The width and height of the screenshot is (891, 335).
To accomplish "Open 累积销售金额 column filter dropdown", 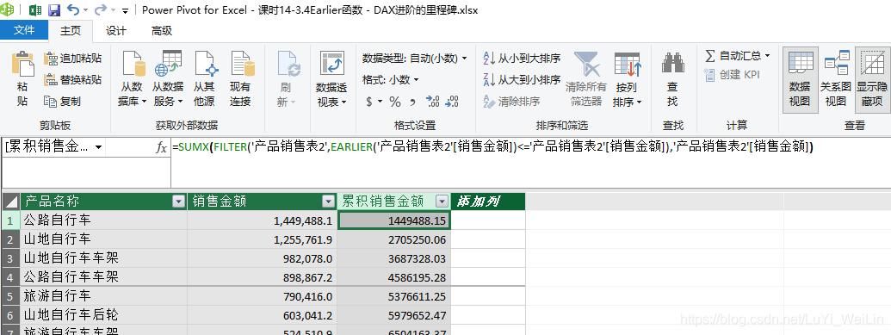I will point(442,201).
